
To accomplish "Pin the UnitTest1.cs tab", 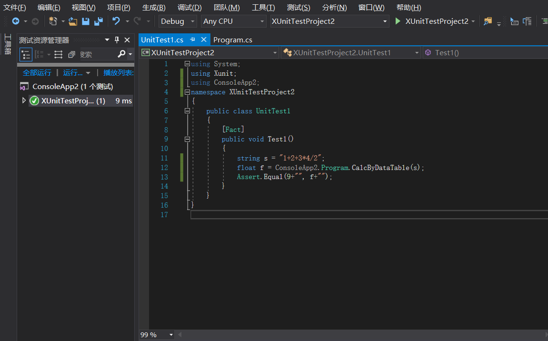I will tap(192, 40).
